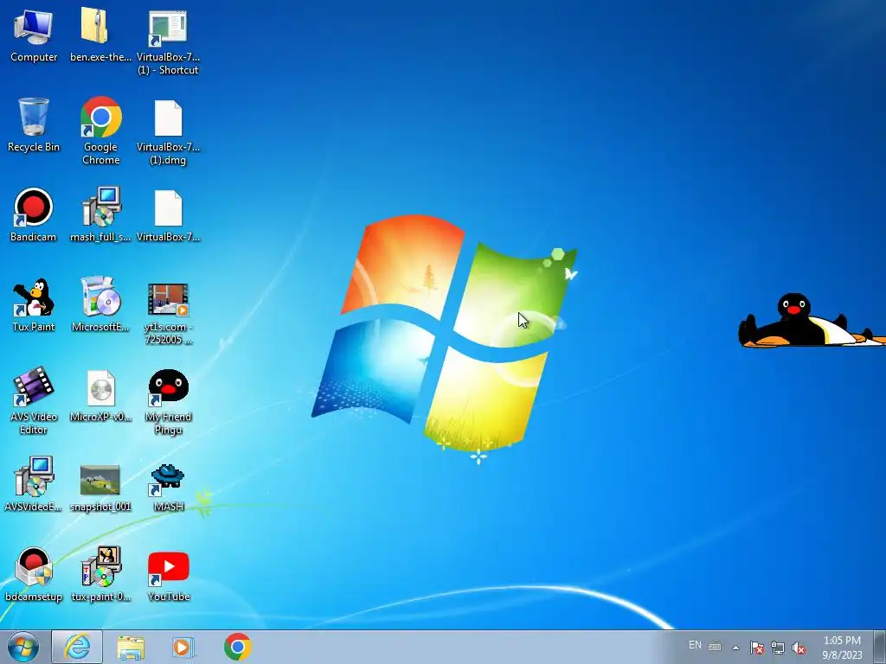Select the YouTube desktop shortcut
Screen dimensions: 886x664
(168, 576)
